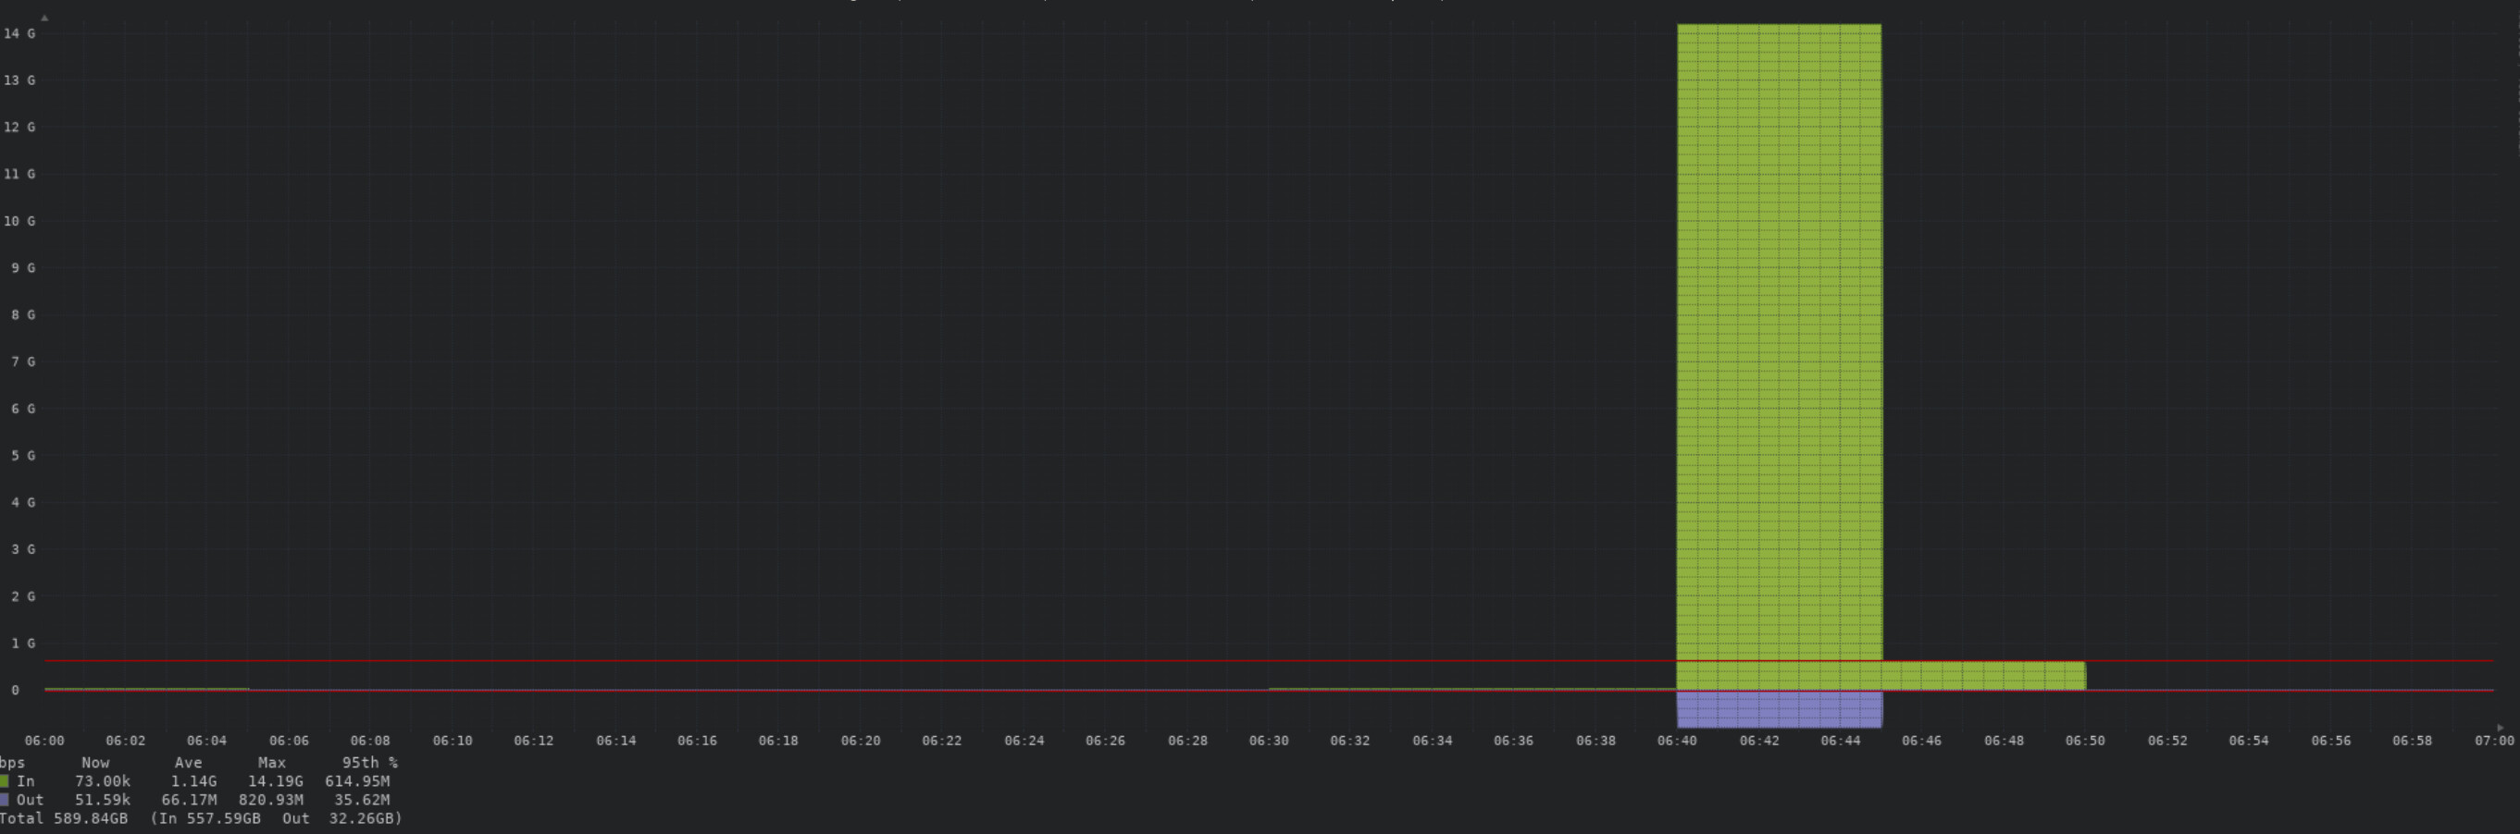Click the 06:40 time axis label
The width and height of the screenshot is (2520, 834).
pyautogui.click(x=1679, y=740)
